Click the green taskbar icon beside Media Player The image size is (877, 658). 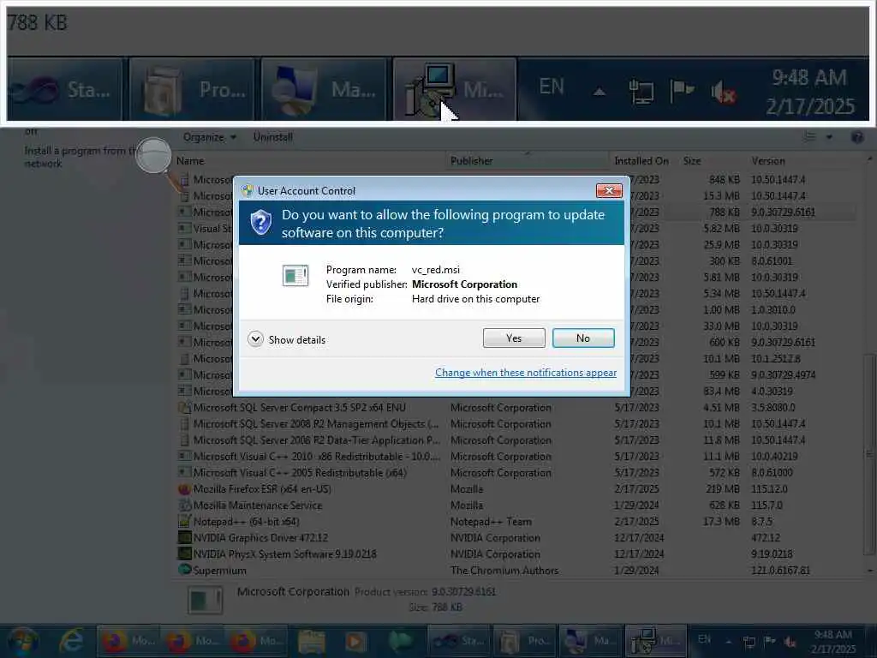pos(399,642)
